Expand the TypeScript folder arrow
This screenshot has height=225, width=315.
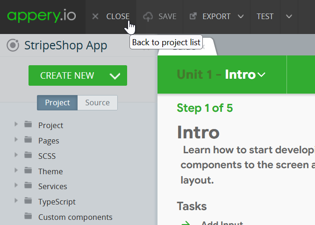click(16, 200)
